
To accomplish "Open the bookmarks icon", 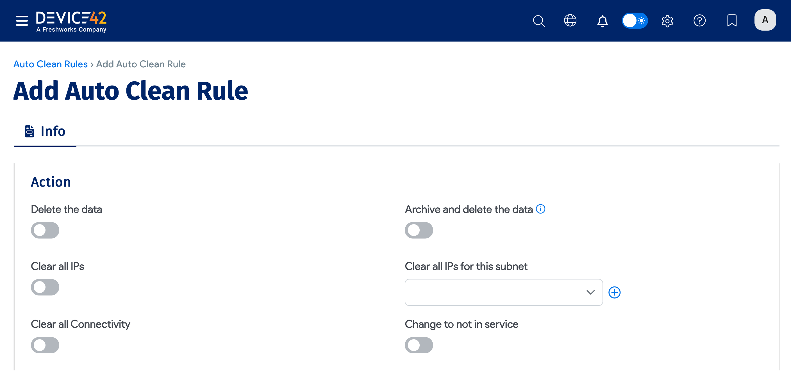I will tap(732, 21).
